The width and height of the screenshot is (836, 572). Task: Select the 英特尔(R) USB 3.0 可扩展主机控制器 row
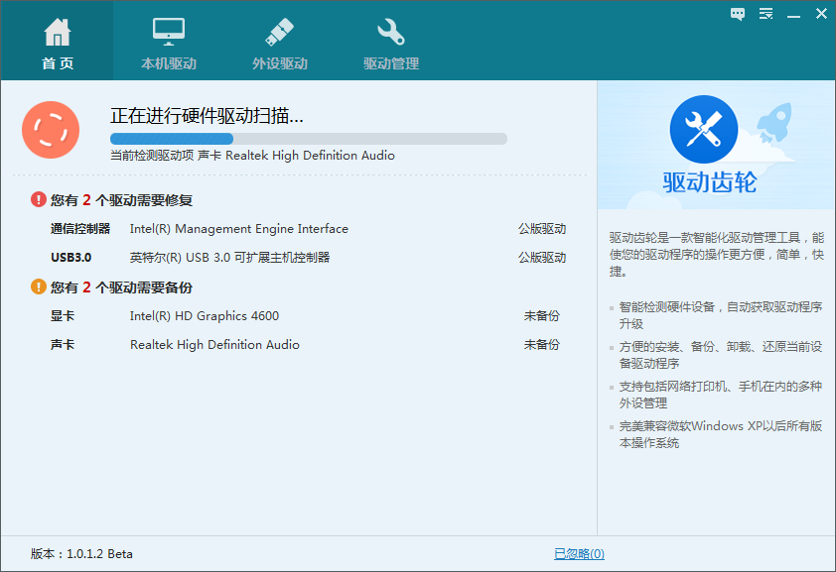pos(308,258)
